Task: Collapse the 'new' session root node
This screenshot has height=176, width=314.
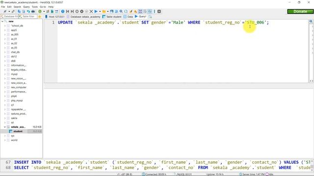Action: click(x=2, y=21)
